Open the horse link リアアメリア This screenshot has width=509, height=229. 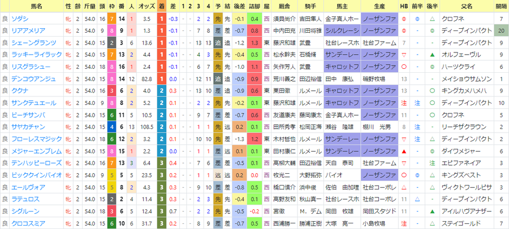pos(28,31)
